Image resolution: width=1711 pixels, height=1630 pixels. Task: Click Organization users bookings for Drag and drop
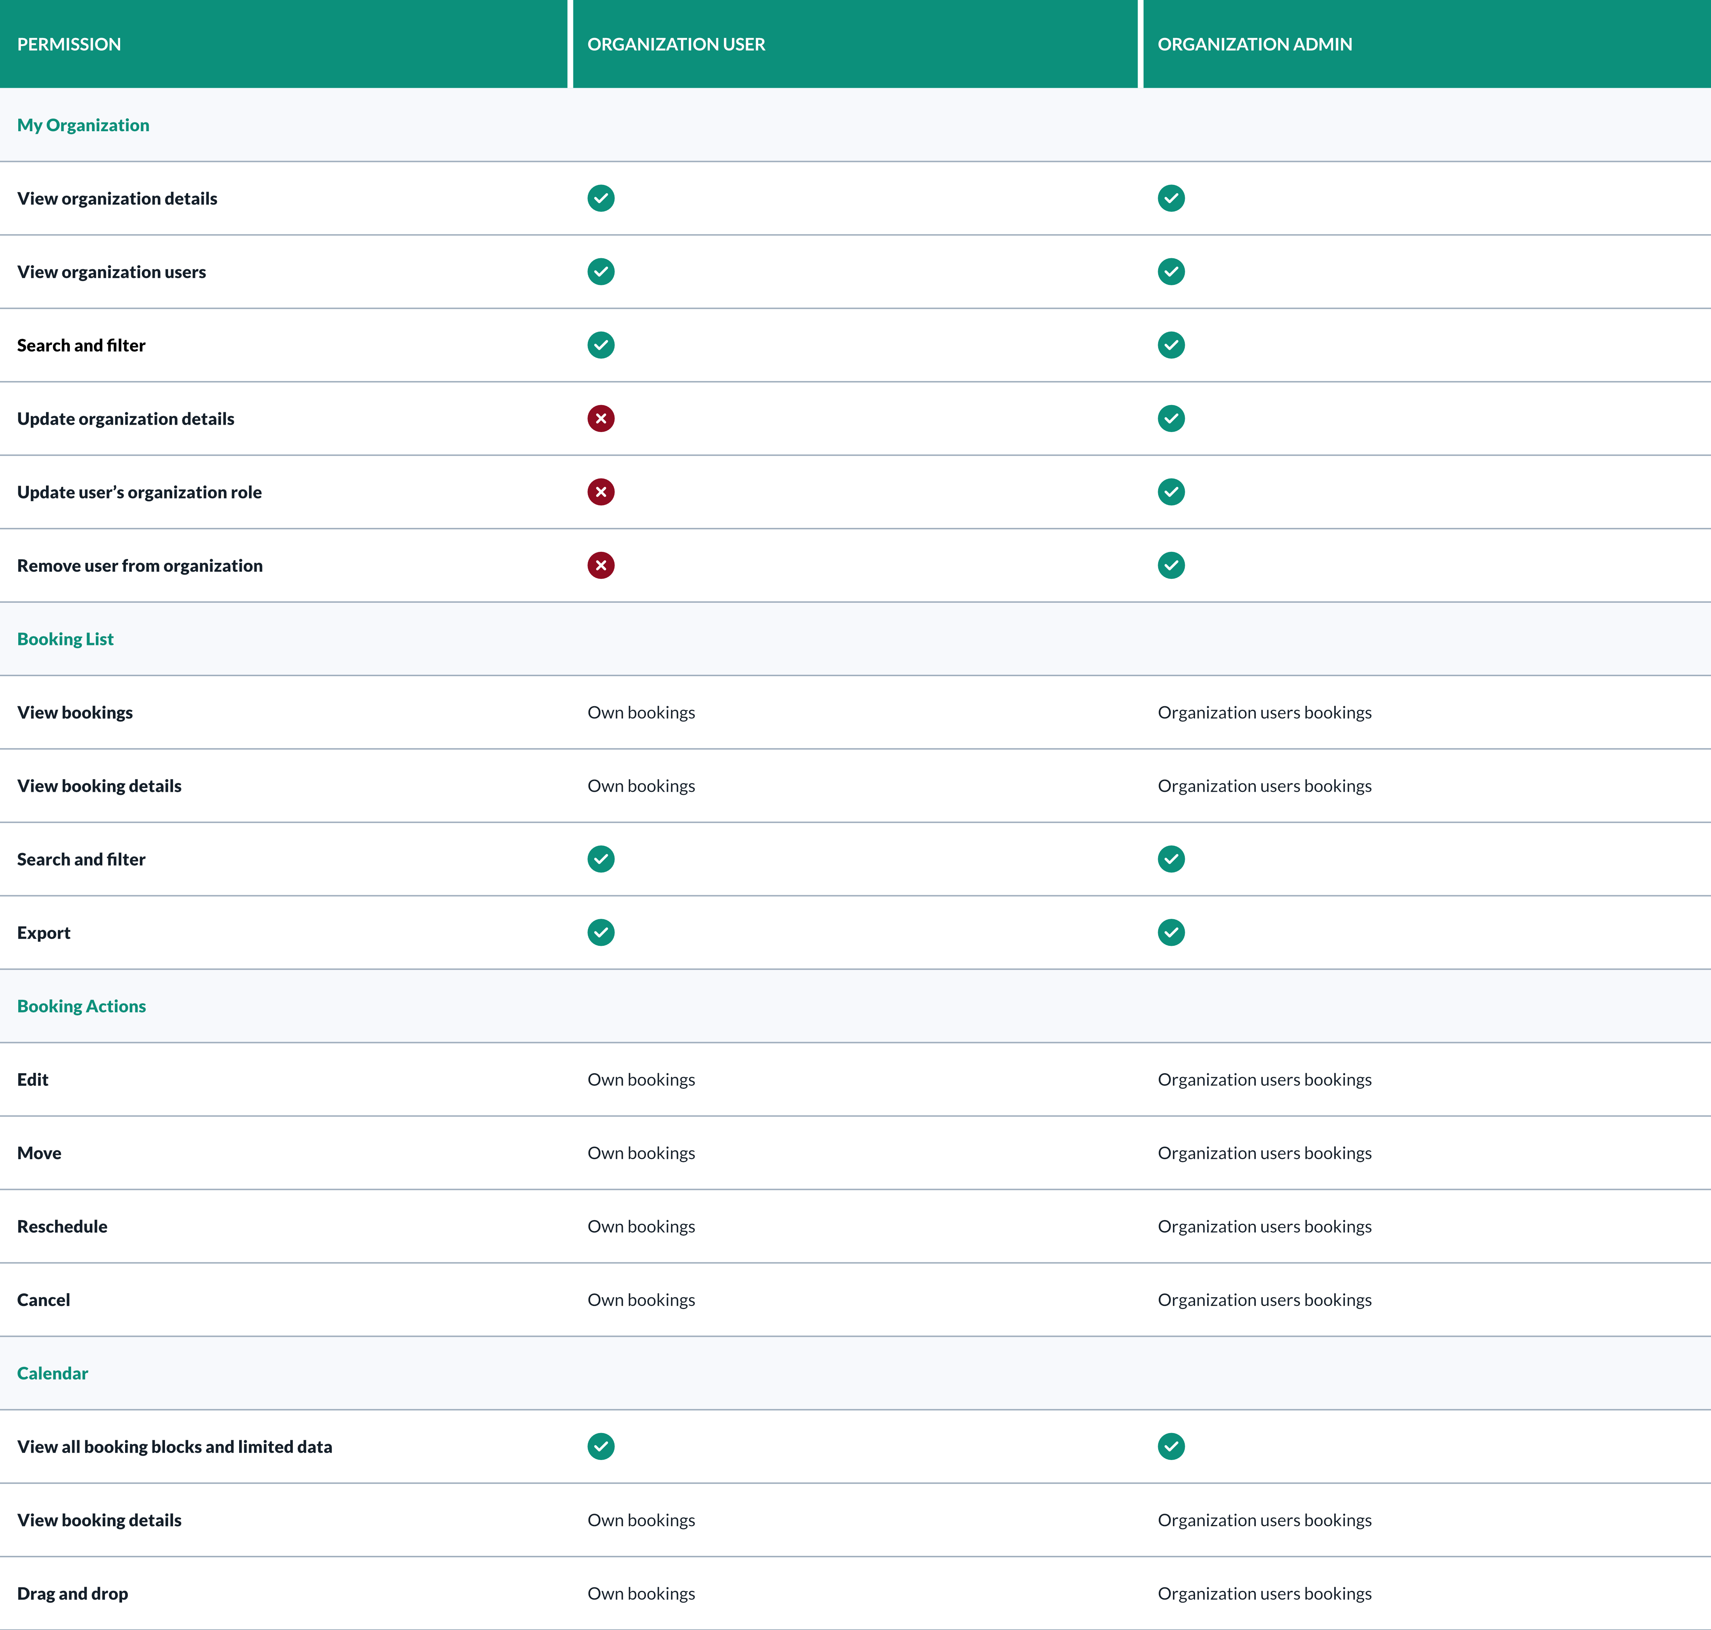[x=1264, y=1593]
